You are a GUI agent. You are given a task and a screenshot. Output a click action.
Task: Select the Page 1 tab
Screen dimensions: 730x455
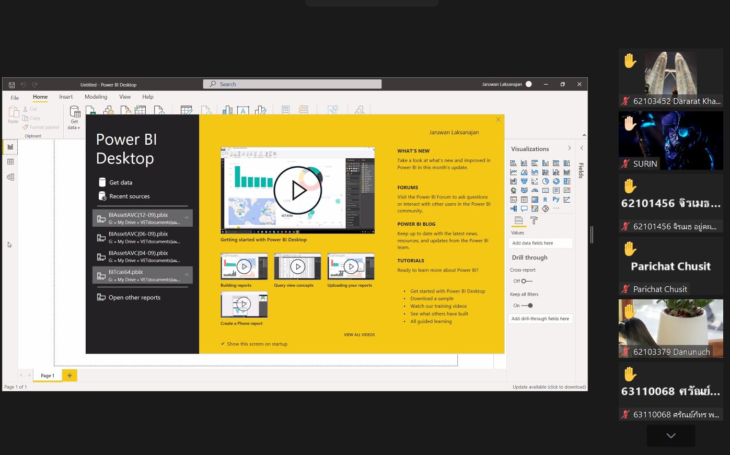[48, 375]
